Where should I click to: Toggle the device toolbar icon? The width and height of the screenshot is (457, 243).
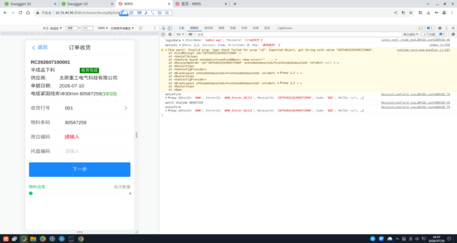170,28
